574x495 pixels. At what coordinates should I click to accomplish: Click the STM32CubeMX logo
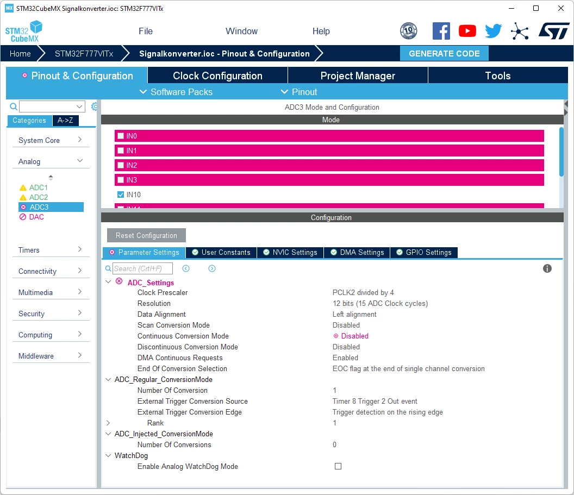(24, 32)
